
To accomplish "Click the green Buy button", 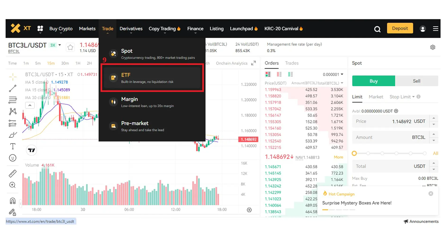I will 373,81.
